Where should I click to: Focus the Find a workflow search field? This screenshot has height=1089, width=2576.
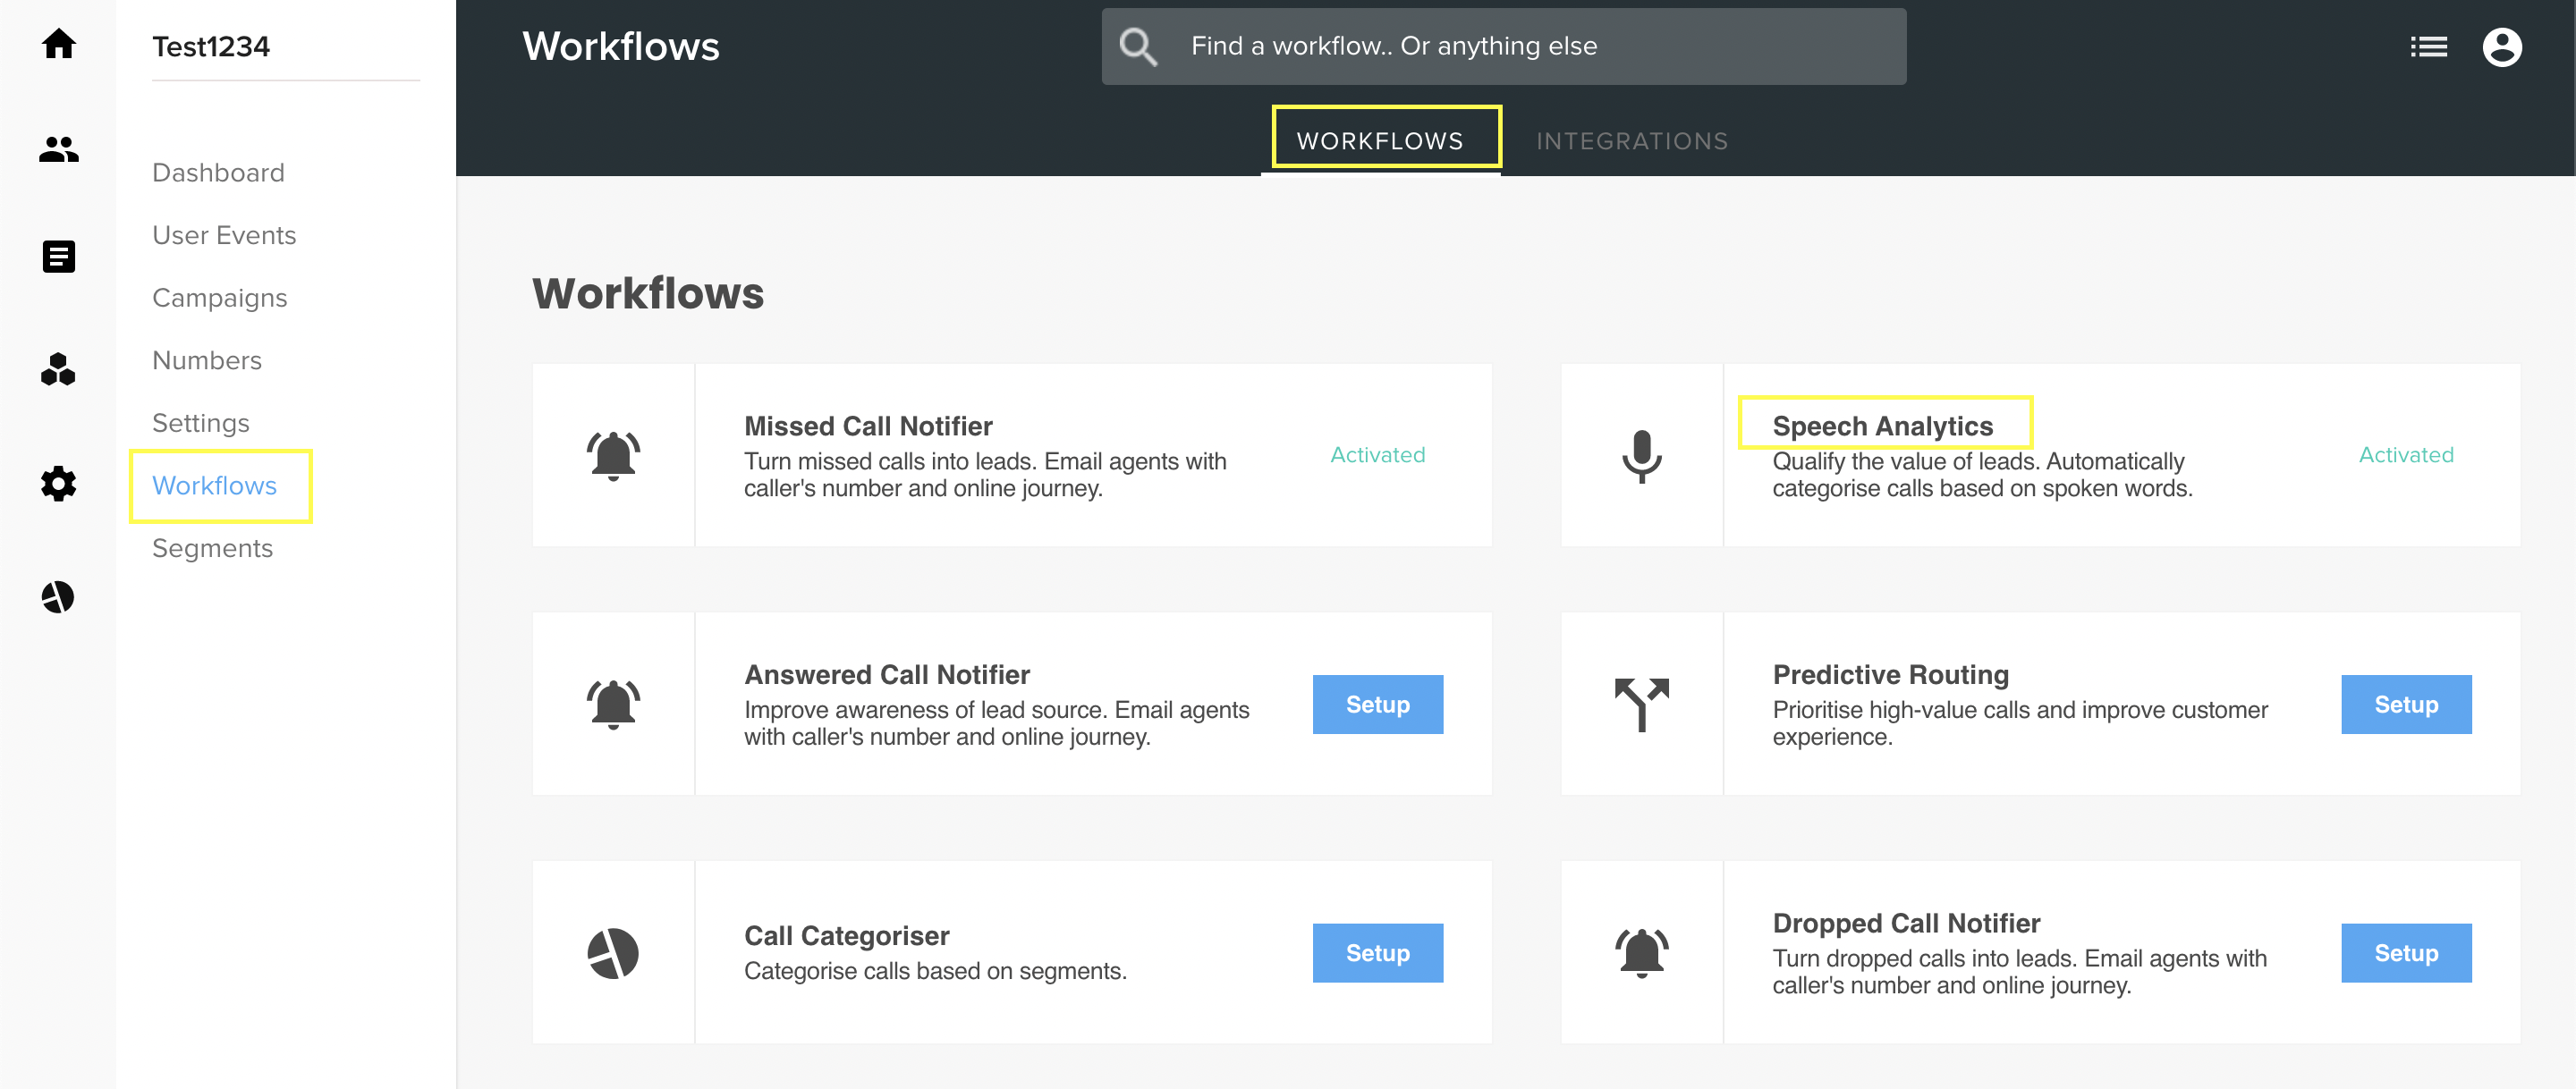1503,46
